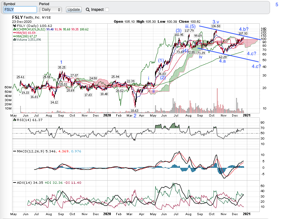Viewport: 286px width, 219px height.
Task: Click the 4.a wave annotation
Action: [223, 61]
